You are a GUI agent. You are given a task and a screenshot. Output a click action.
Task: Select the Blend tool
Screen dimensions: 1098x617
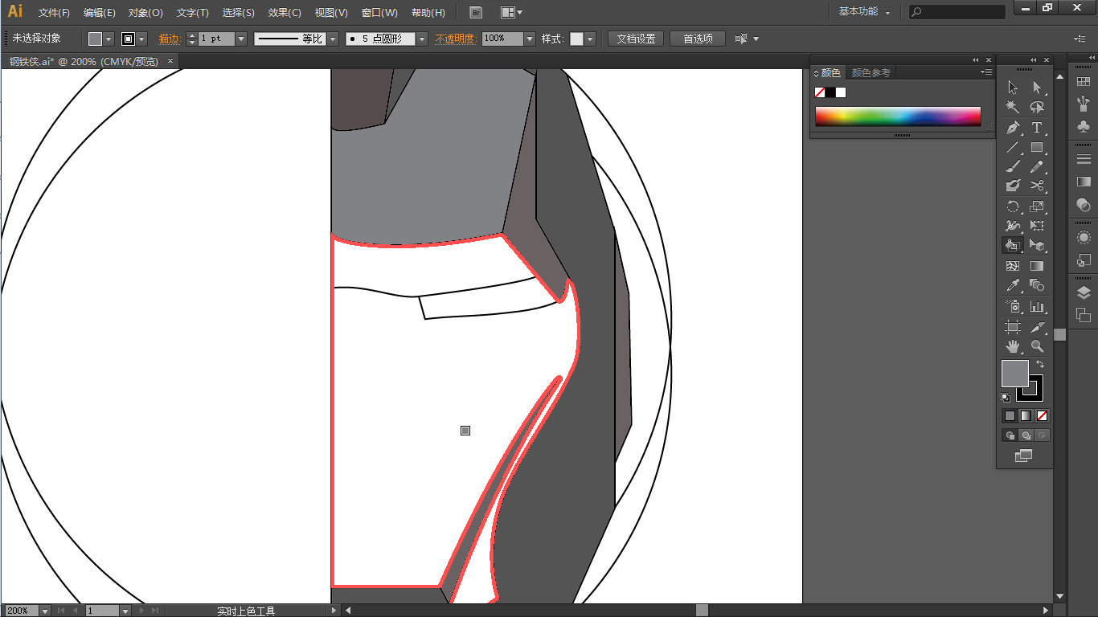[1037, 285]
